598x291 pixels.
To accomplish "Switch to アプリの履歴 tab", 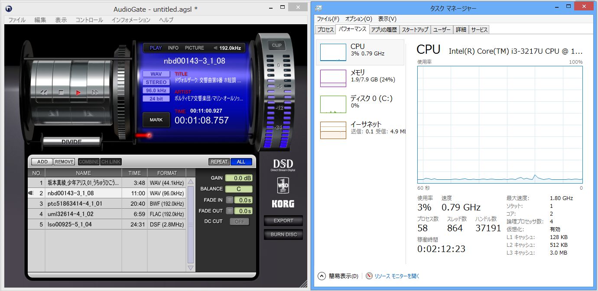I will [384, 30].
